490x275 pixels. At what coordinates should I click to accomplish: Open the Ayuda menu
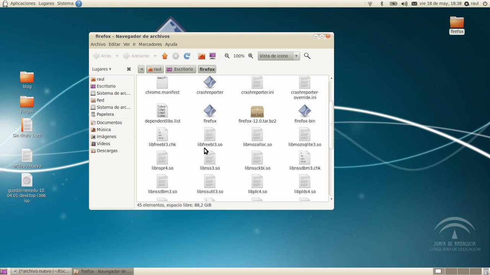(171, 44)
